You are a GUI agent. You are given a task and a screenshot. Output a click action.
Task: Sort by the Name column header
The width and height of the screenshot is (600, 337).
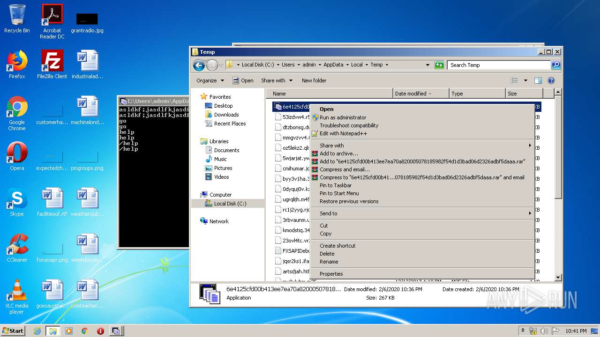(x=330, y=94)
